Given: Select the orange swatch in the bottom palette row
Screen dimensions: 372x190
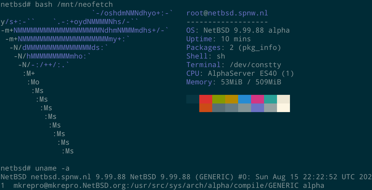Looking at the screenshot, I should 205,108.
